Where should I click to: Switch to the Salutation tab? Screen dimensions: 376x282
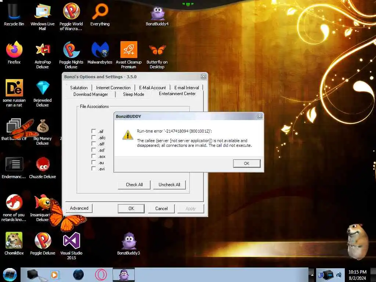pyautogui.click(x=79, y=88)
